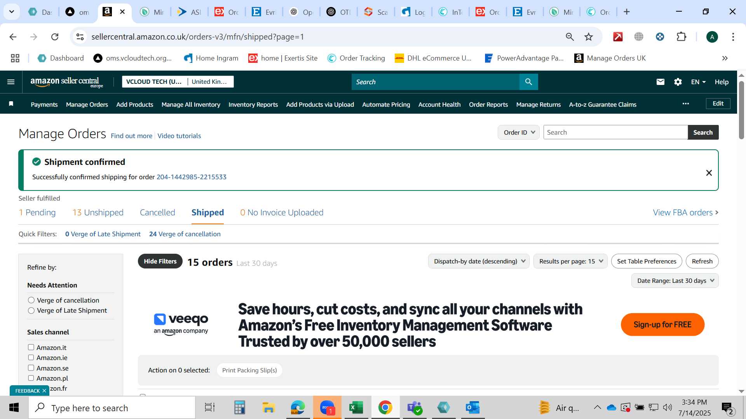Open the tab search dropdown arrow
This screenshot has width=746, height=419.
(12, 12)
